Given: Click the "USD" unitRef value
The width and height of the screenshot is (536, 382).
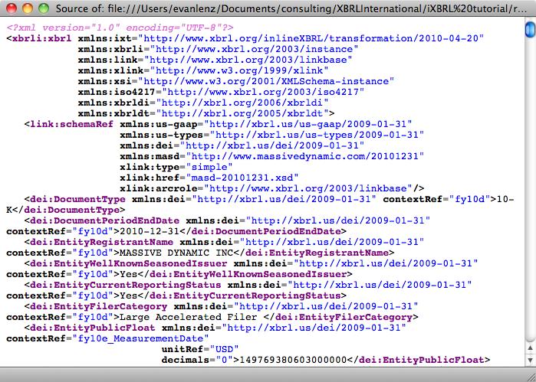Looking at the screenshot, I should pyautogui.click(x=224, y=349).
